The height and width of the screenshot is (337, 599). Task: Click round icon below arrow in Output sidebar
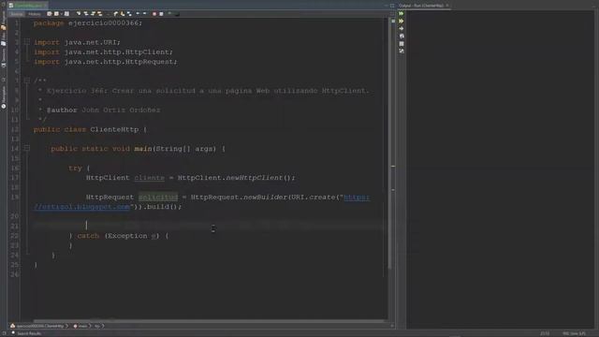402,36
